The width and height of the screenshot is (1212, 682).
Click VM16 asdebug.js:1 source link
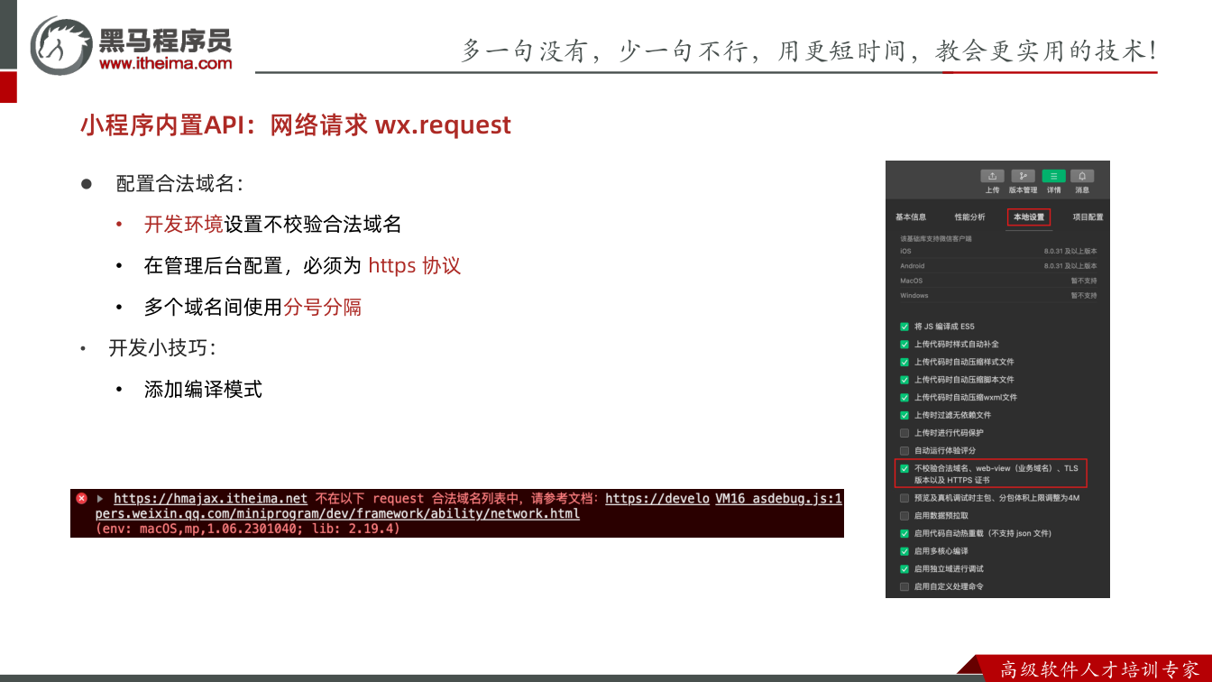tap(779, 498)
